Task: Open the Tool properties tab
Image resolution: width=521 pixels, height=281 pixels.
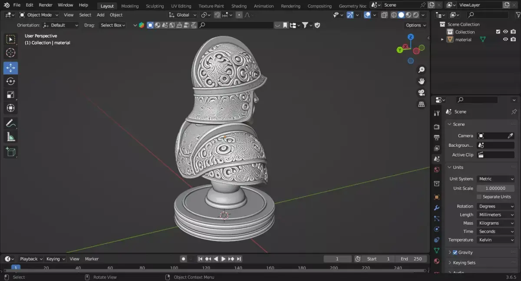Action: 437,113
